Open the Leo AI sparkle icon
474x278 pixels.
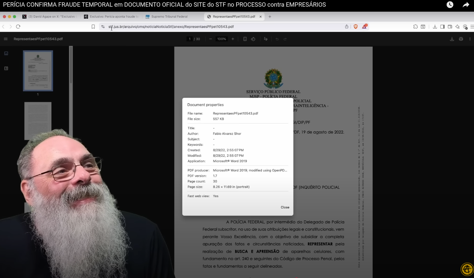pos(457,27)
